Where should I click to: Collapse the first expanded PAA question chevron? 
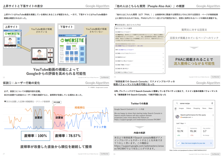pyautogui.click(x=163, y=32)
